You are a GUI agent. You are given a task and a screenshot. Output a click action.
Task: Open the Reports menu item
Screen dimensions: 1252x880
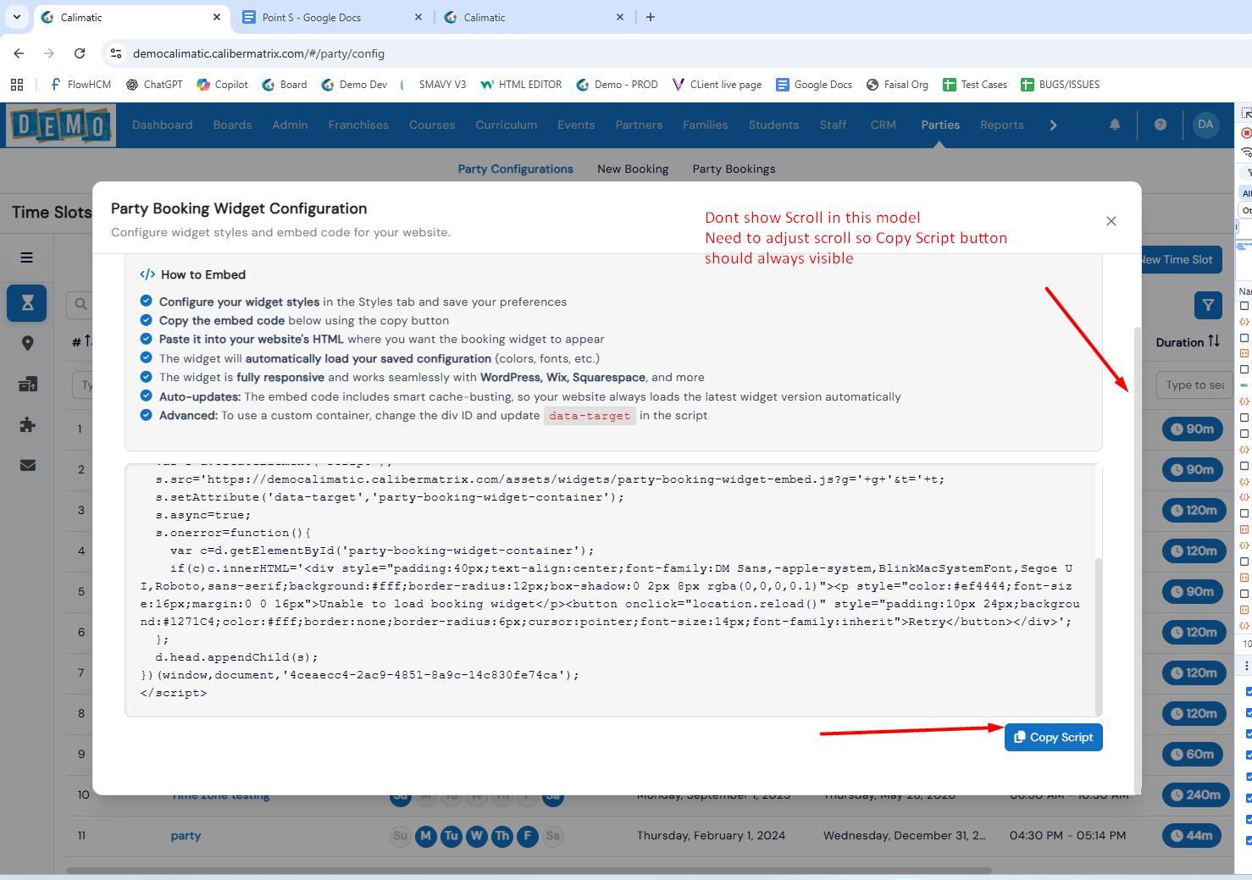(1002, 125)
